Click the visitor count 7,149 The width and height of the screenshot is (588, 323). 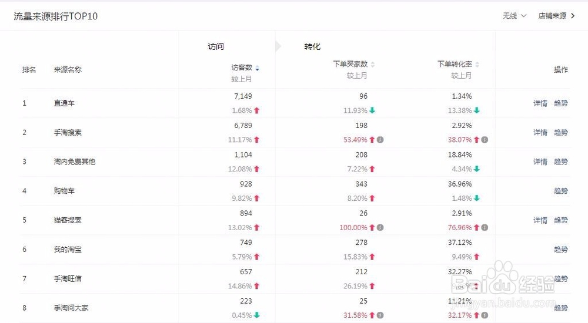pyautogui.click(x=243, y=96)
